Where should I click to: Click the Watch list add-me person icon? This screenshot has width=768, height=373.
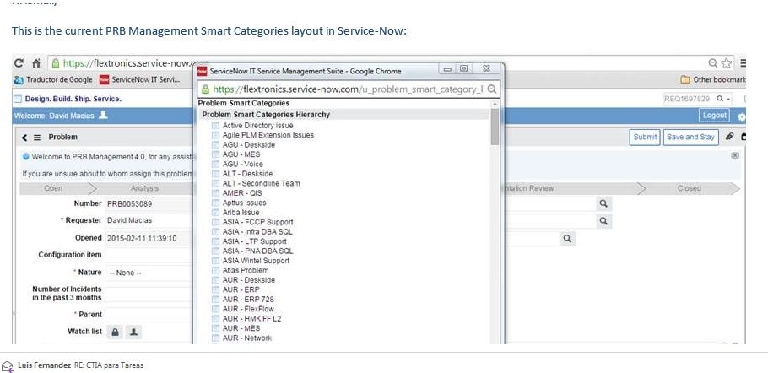(133, 332)
